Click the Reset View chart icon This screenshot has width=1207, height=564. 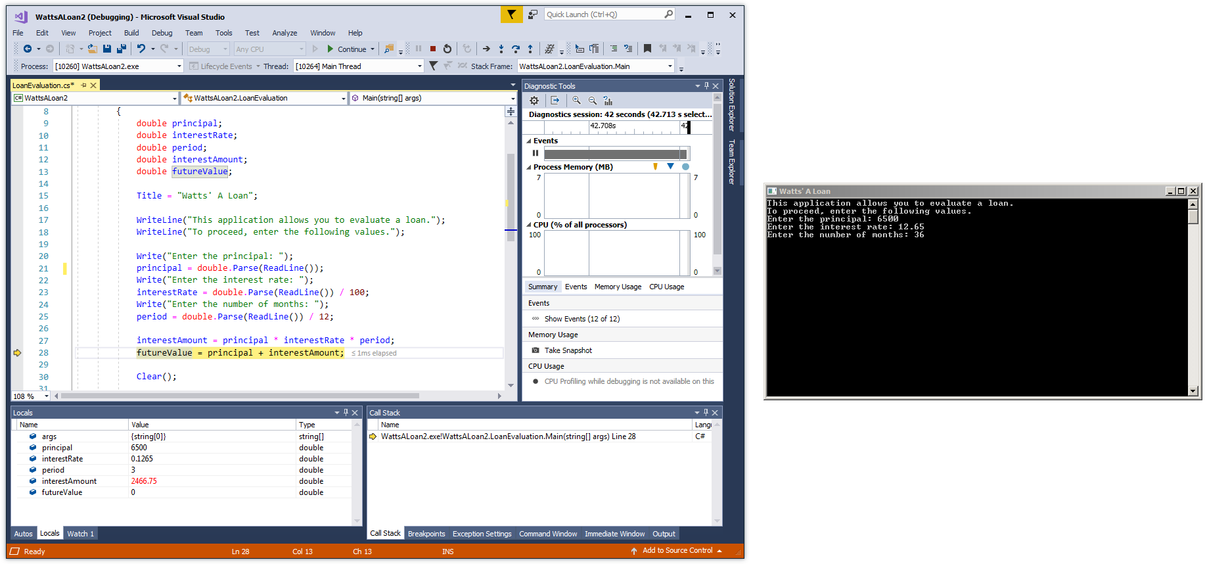[x=608, y=101]
